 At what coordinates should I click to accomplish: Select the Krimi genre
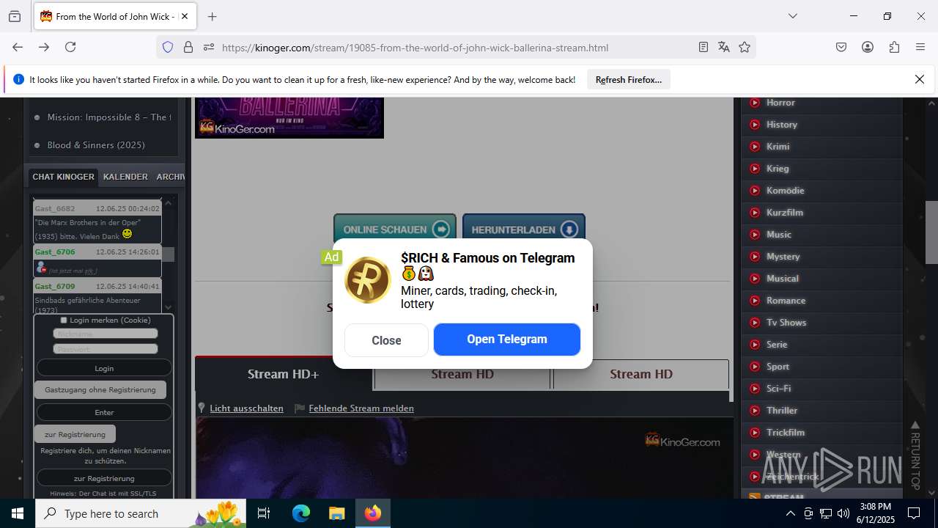pyautogui.click(x=778, y=147)
